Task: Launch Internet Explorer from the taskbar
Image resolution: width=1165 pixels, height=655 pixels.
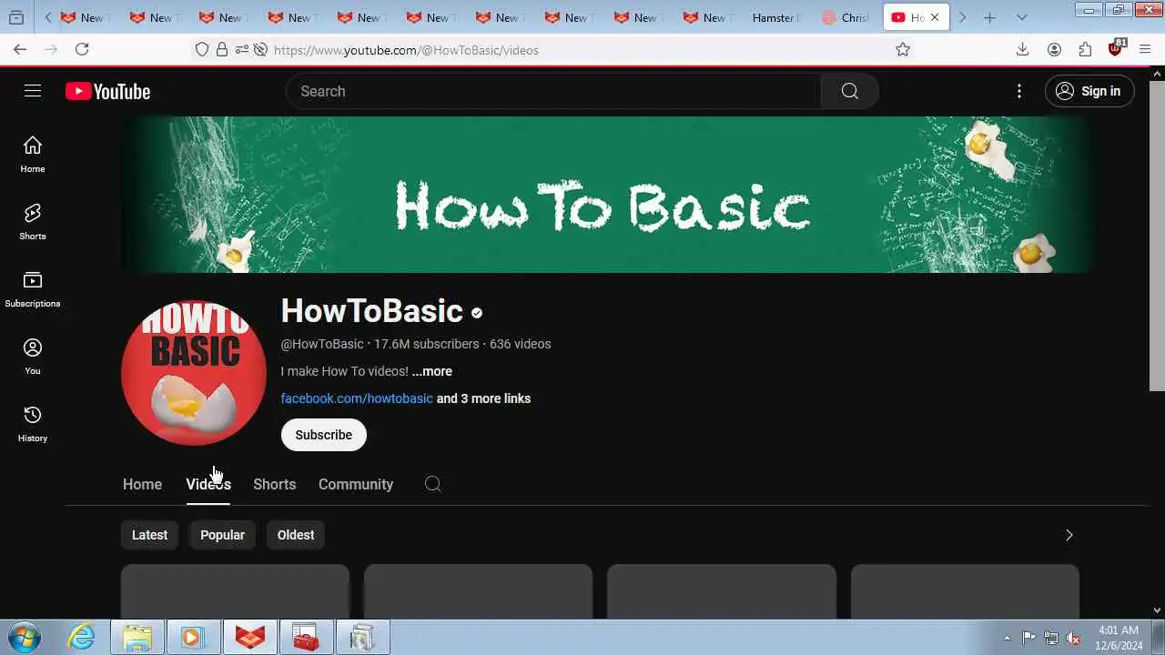Action: click(82, 637)
